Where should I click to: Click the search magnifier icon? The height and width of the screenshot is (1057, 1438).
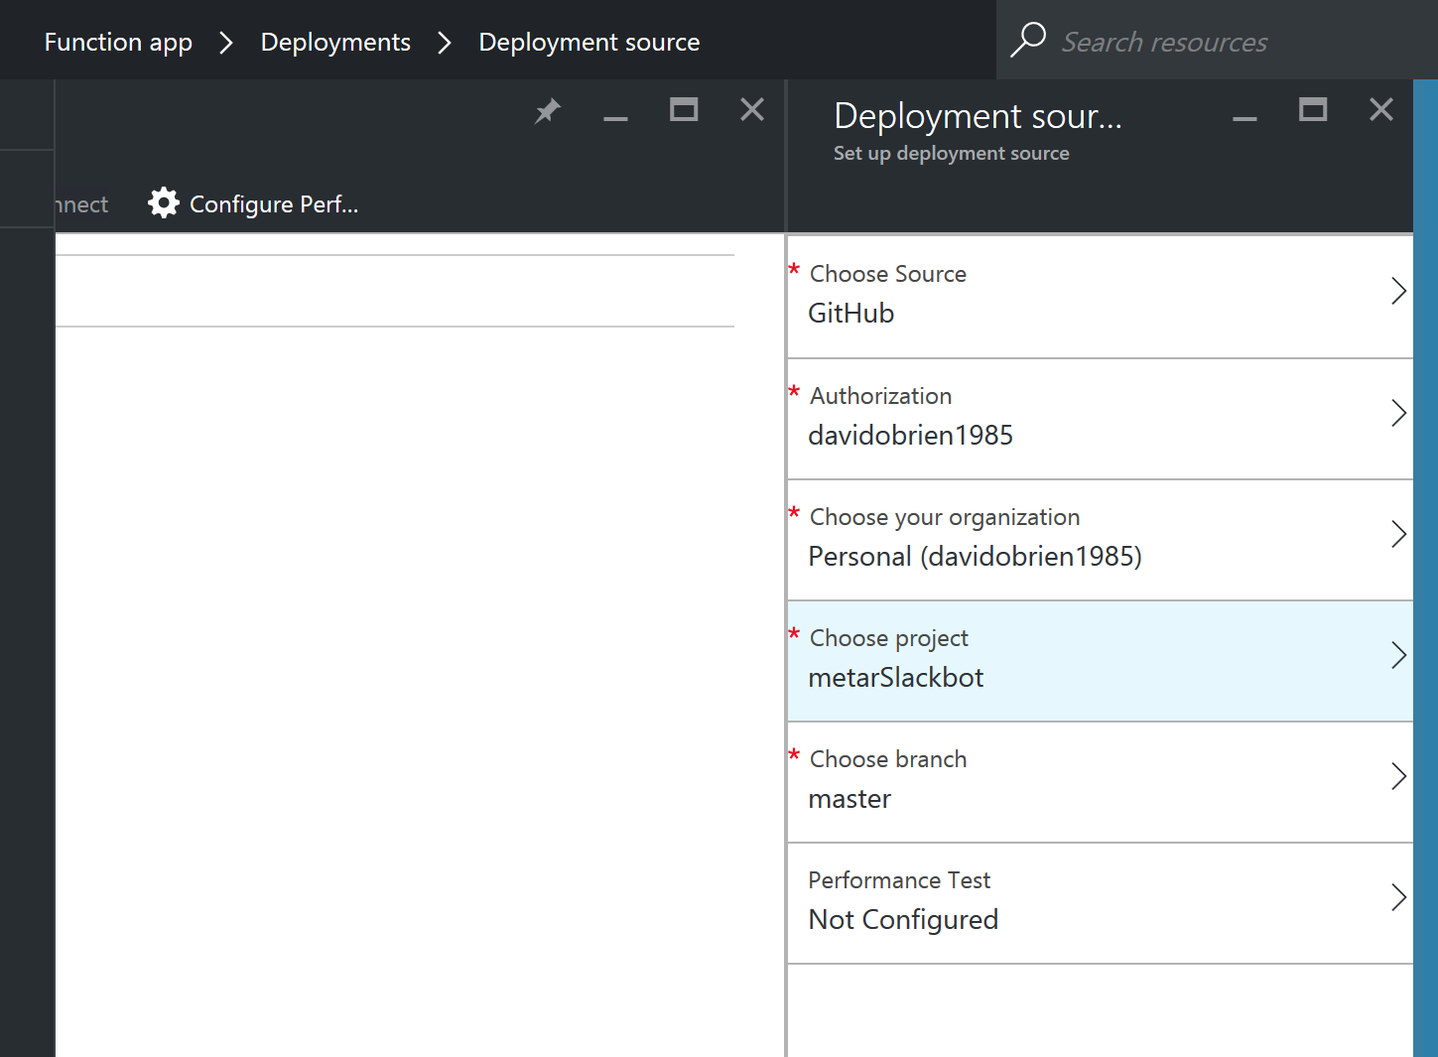(x=1028, y=40)
